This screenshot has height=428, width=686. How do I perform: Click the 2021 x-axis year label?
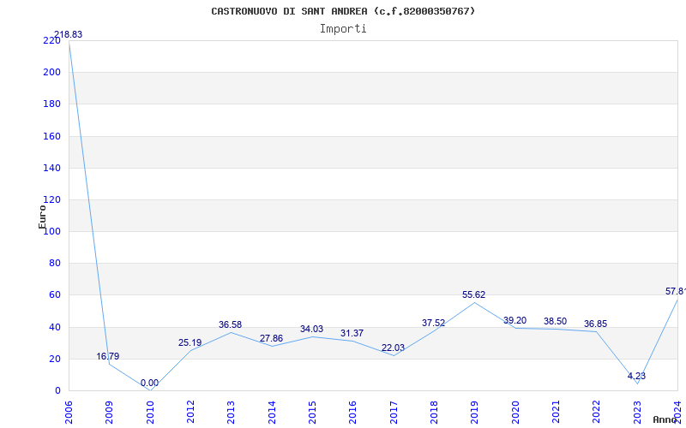[x=556, y=413]
